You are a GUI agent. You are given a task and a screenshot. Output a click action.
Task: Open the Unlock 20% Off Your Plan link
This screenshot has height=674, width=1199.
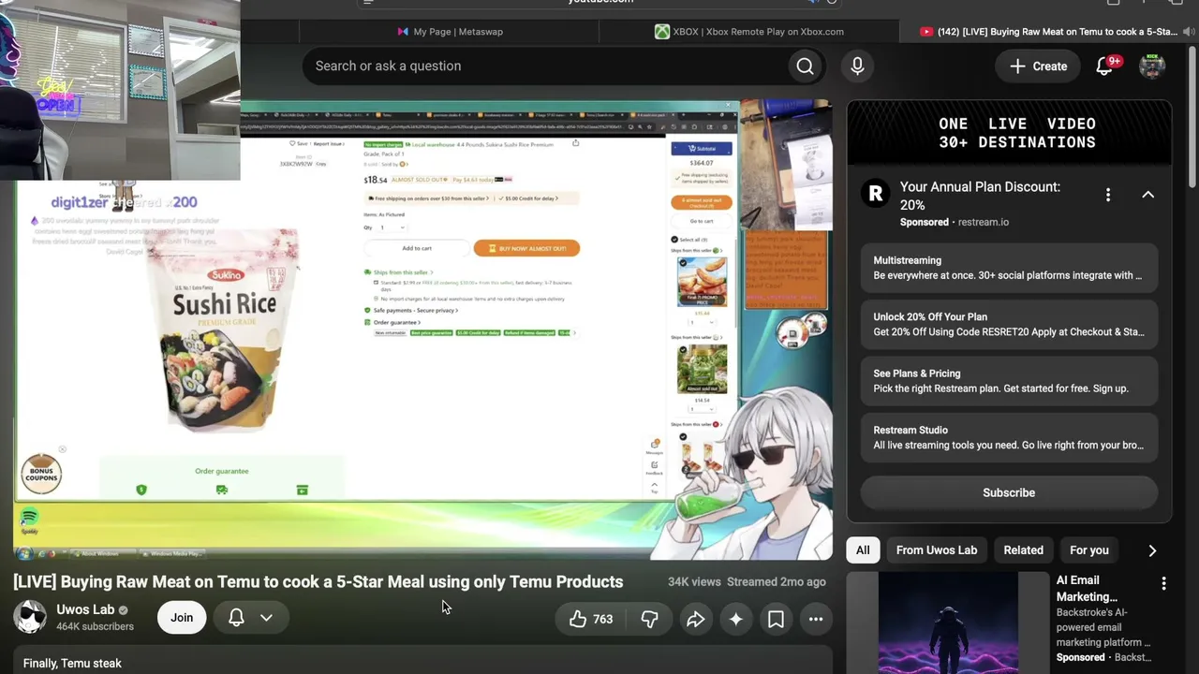click(1009, 324)
